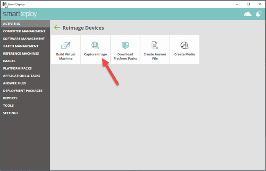Click the smartdeploy logo
The width and height of the screenshot is (266, 171).
tap(20, 14)
